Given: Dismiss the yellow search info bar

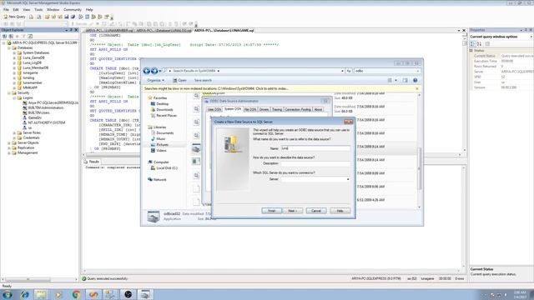Looking at the screenshot, I should [417, 88].
